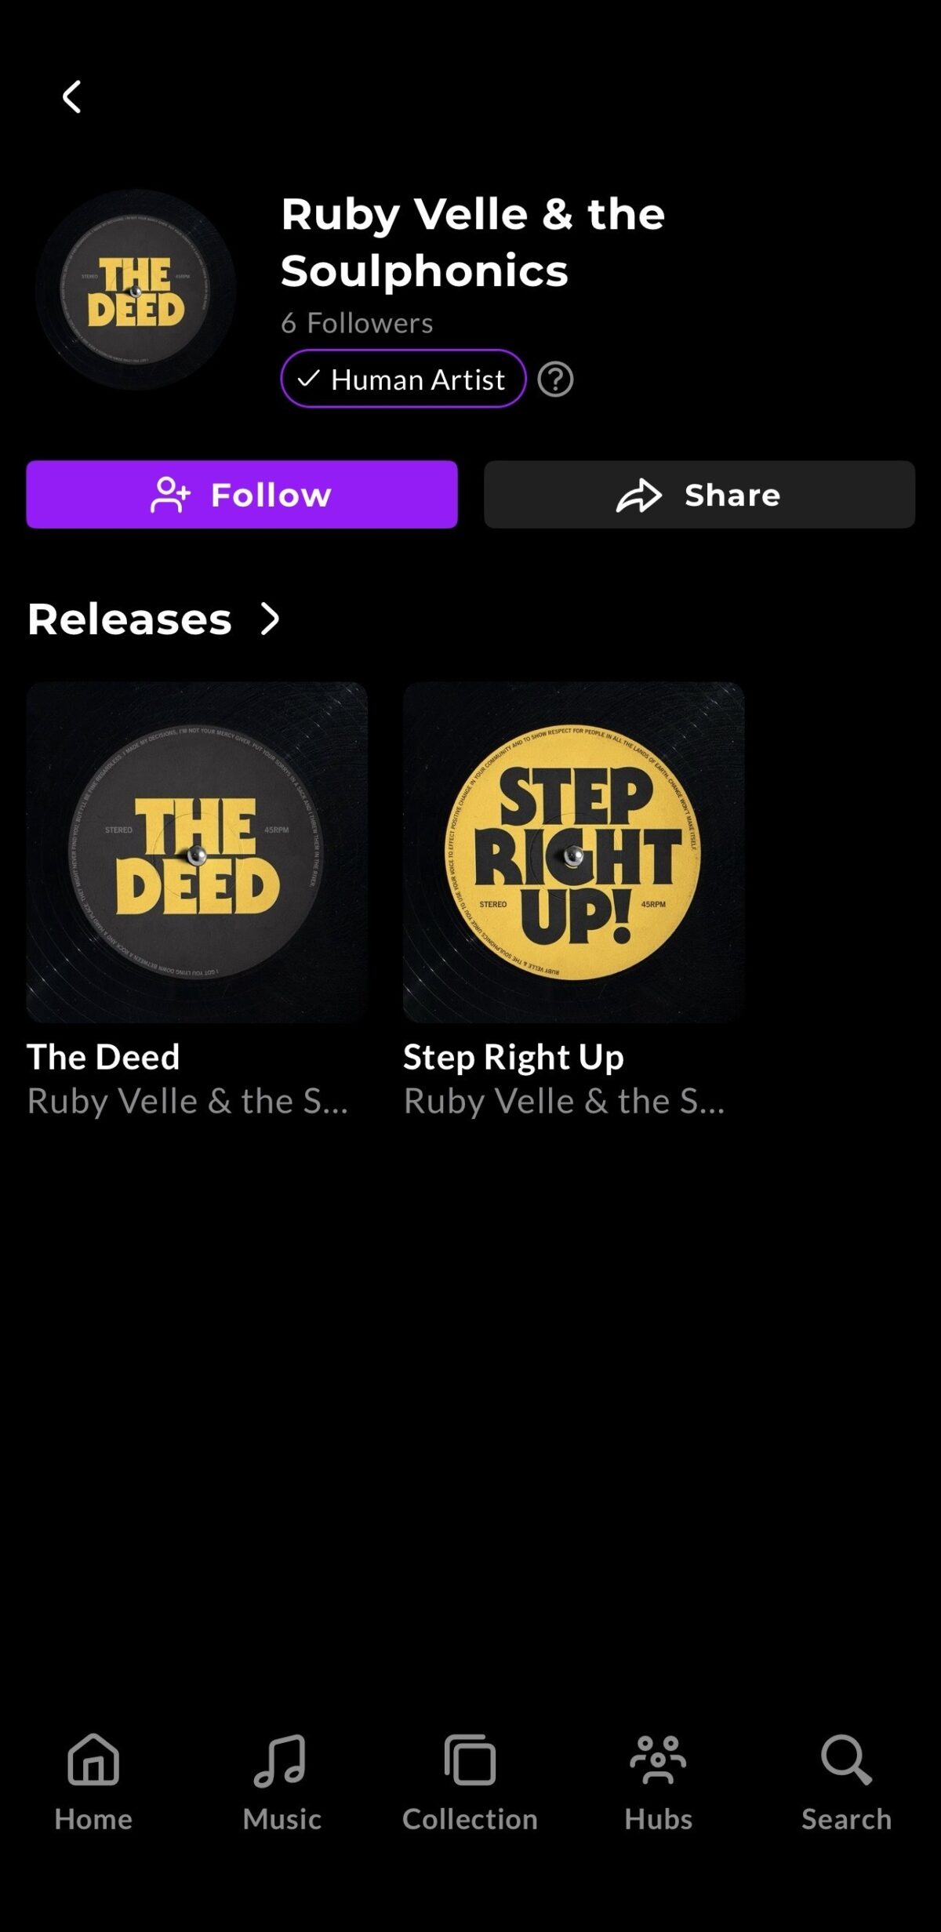Viewport: 941px width, 1932px height.
Task: Open the Music note icon tab
Action: (281, 1759)
